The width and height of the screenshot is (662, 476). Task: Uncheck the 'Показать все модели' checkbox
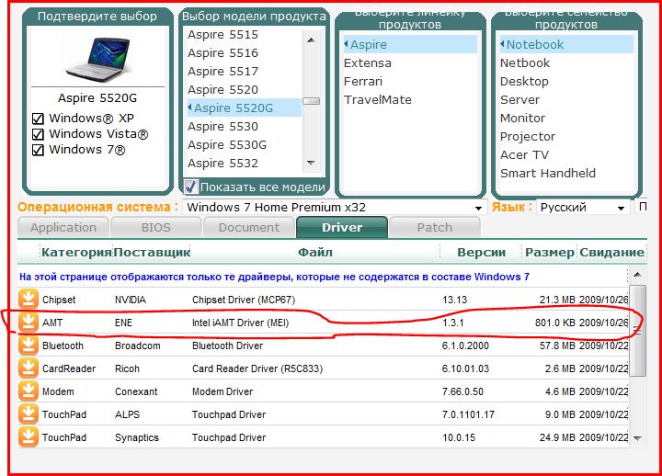[191, 187]
